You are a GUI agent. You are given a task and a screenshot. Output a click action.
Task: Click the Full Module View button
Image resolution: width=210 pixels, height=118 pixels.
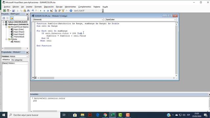click(x=35, y=78)
